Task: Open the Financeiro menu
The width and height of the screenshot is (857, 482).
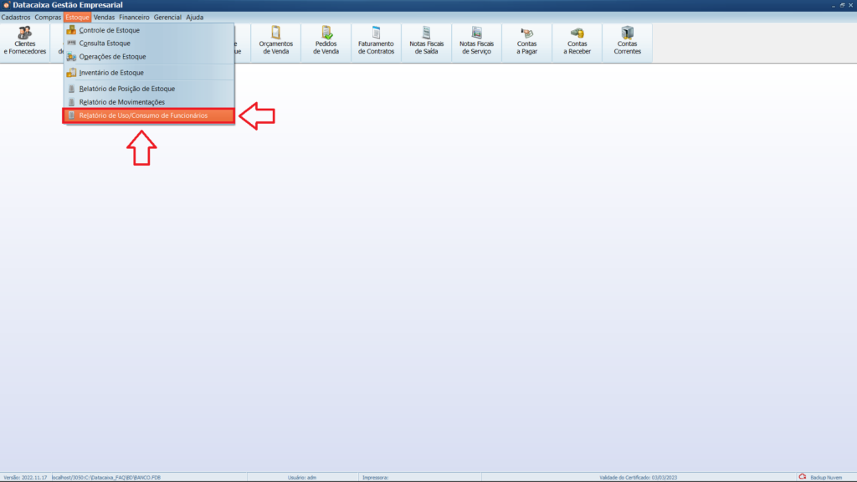Action: click(x=134, y=17)
